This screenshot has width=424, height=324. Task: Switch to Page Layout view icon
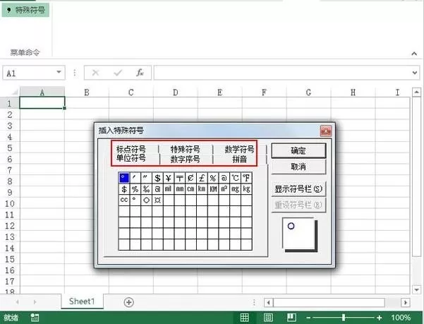point(268,318)
